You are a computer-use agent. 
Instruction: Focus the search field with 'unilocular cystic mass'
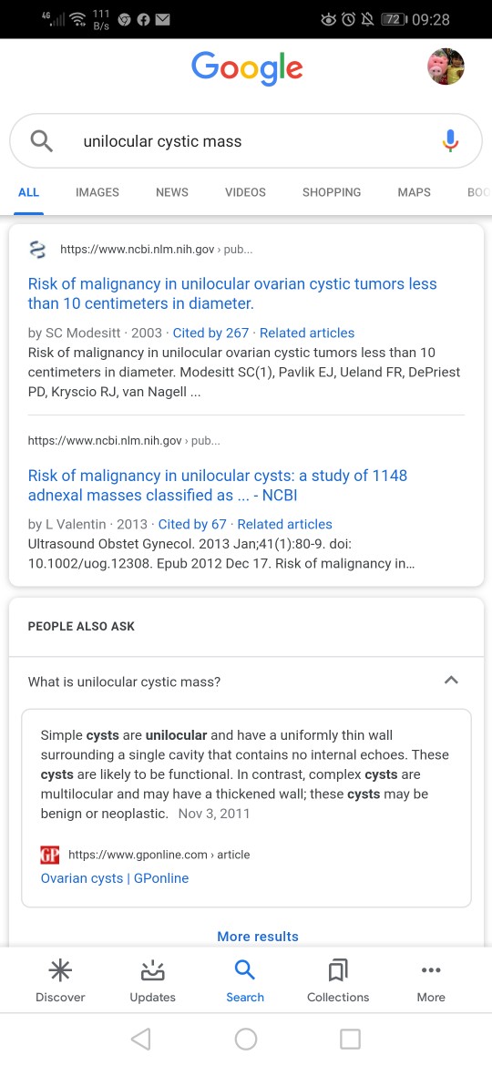tap(246, 140)
